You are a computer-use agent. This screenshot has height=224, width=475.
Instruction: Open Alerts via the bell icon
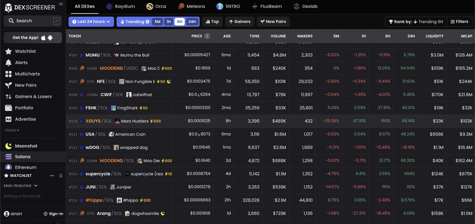click(8, 63)
